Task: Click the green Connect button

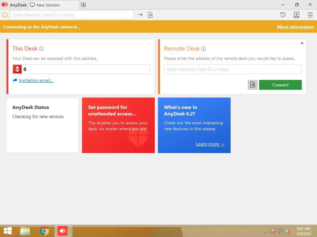Action: [x=280, y=85]
